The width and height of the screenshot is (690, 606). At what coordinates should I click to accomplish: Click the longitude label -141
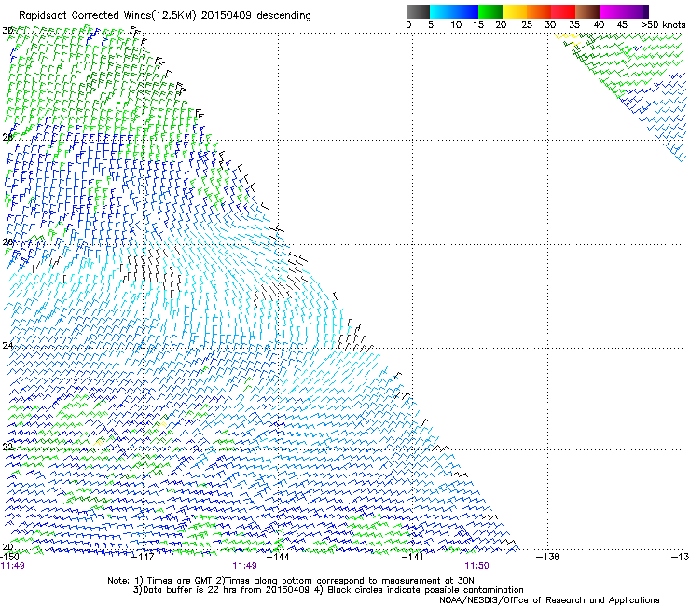tap(413, 557)
